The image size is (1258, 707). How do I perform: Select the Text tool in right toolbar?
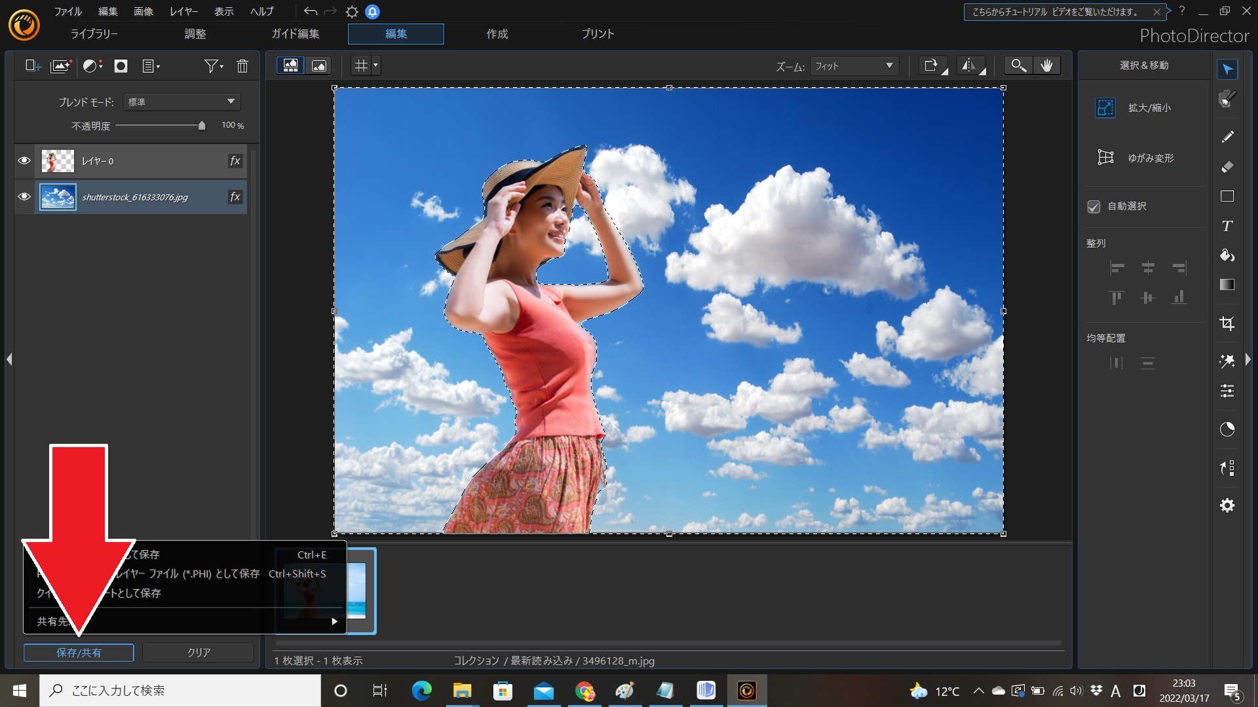click(1227, 226)
